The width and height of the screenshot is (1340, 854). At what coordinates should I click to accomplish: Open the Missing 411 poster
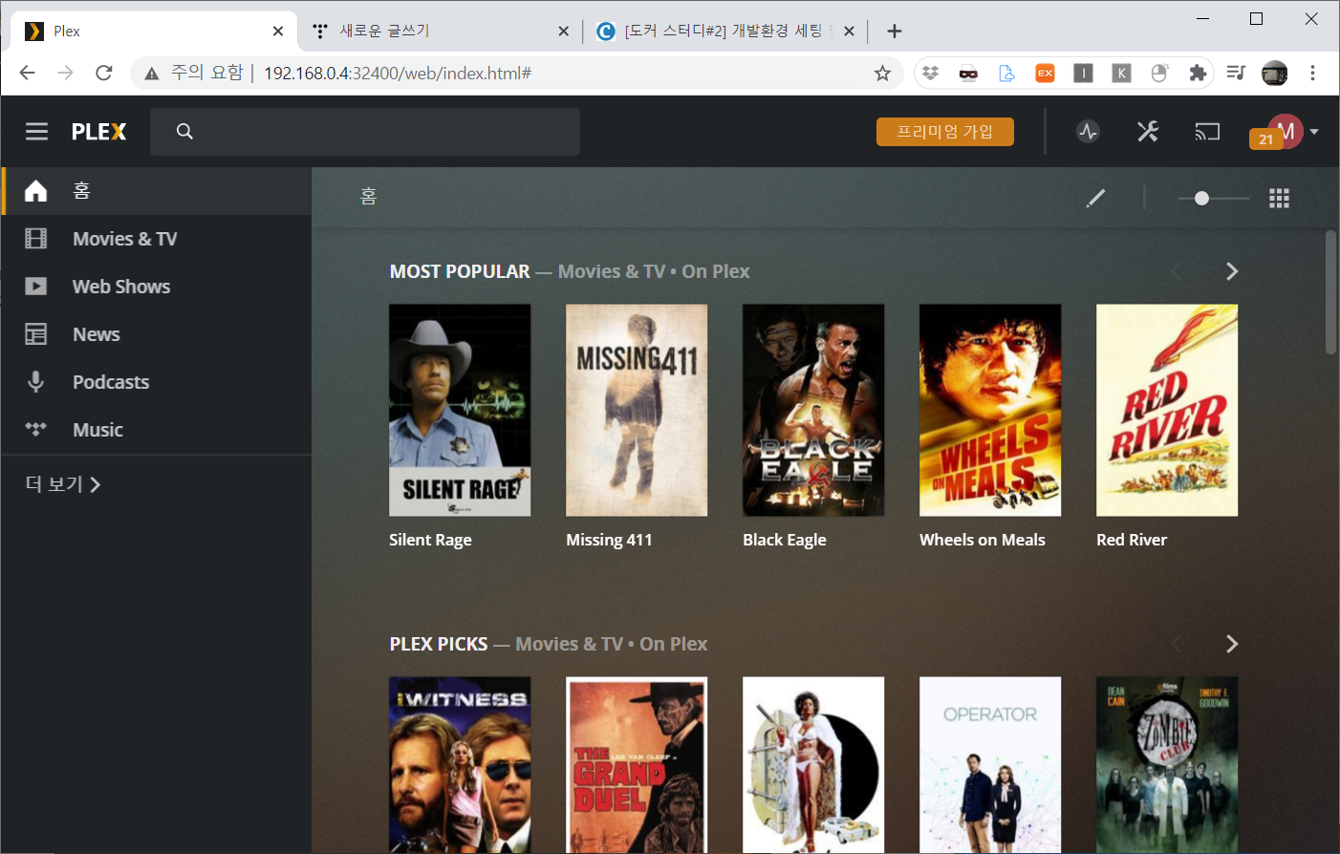637,410
